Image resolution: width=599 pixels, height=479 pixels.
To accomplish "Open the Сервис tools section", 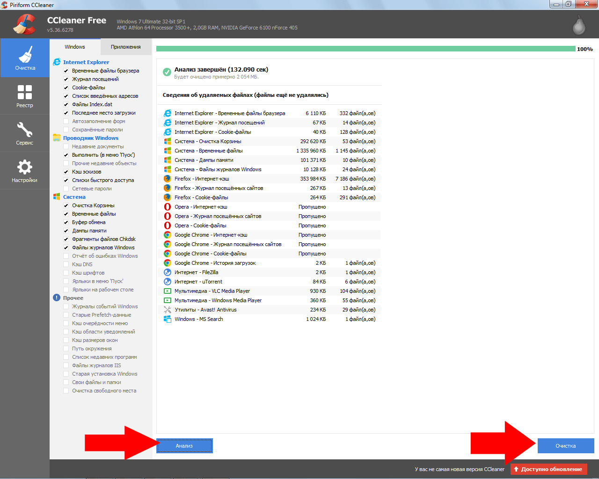I will point(25,133).
